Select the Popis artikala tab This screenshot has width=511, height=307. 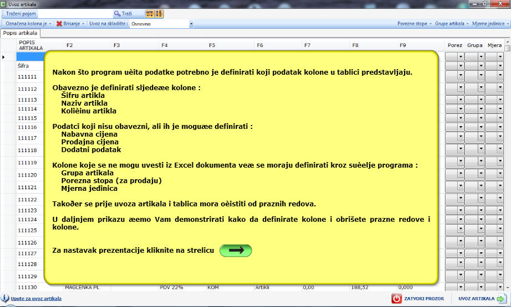pos(20,33)
